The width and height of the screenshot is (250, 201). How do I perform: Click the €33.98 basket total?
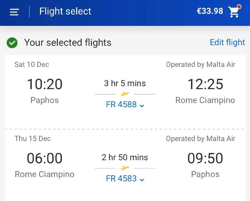[210, 11]
